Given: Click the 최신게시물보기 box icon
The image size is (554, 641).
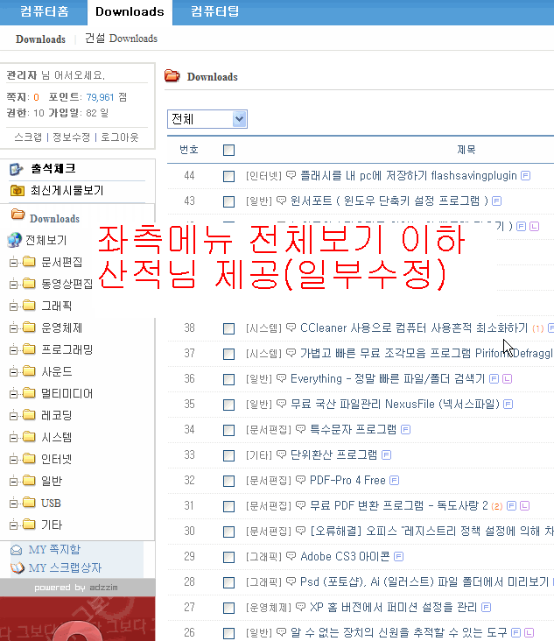Looking at the screenshot, I should (18, 190).
